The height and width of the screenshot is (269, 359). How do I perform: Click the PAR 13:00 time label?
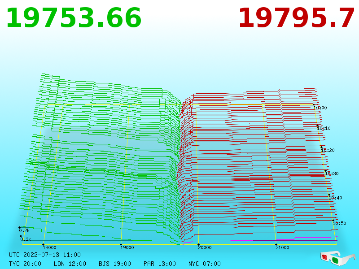[160, 264]
